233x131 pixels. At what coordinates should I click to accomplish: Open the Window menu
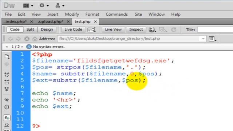157,14
